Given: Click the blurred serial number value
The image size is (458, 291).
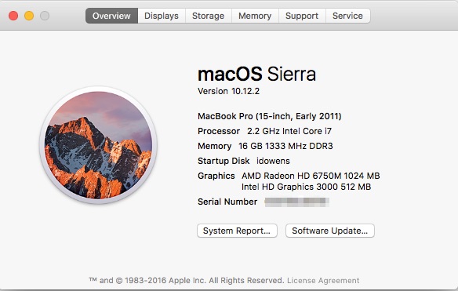Looking at the screenshot, I should point(297,202).
